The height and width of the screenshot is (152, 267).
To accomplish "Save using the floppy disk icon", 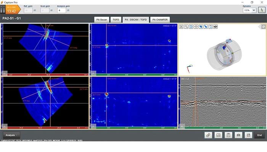I will pos(248,135).
